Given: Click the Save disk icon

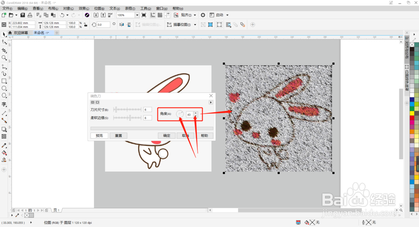Looking at the screenshot, I should click(x=23, y=15).
